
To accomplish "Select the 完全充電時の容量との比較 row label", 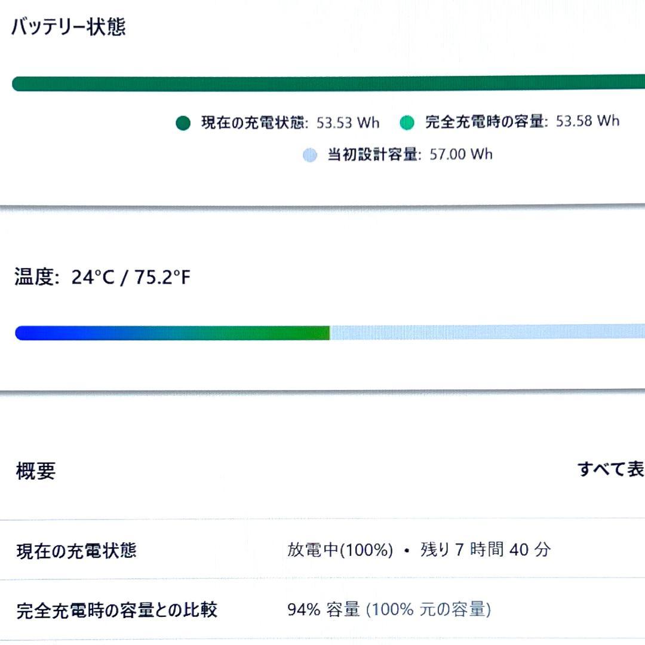I will click(116, 610).
